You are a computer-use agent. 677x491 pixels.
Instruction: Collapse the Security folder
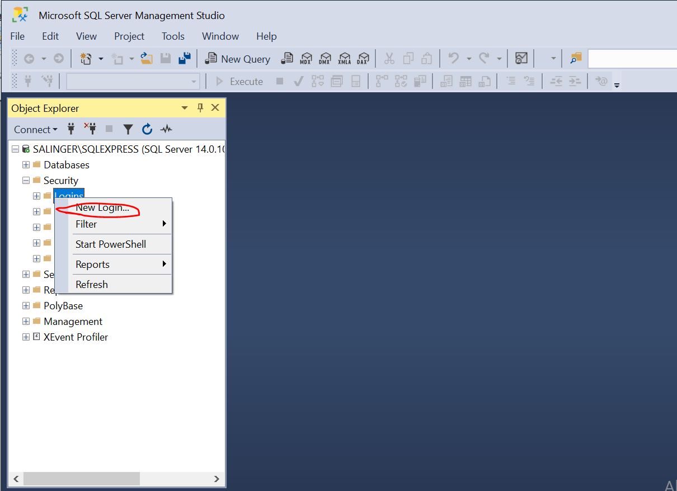[26, 181]
